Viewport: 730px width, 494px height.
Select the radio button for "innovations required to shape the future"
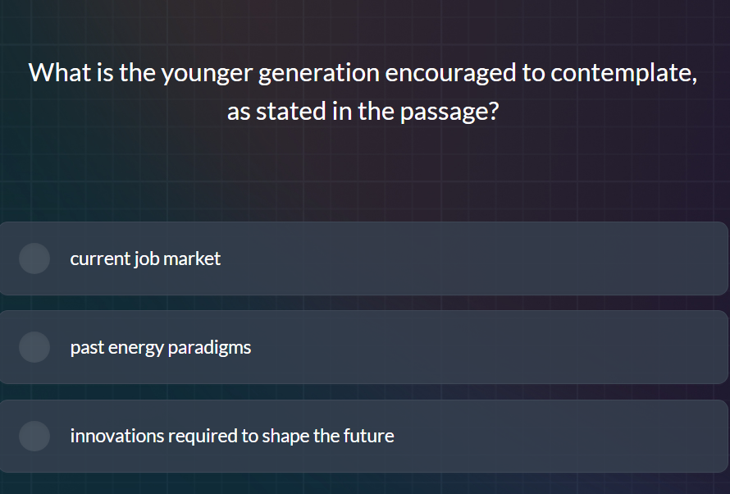coord(34,436)
